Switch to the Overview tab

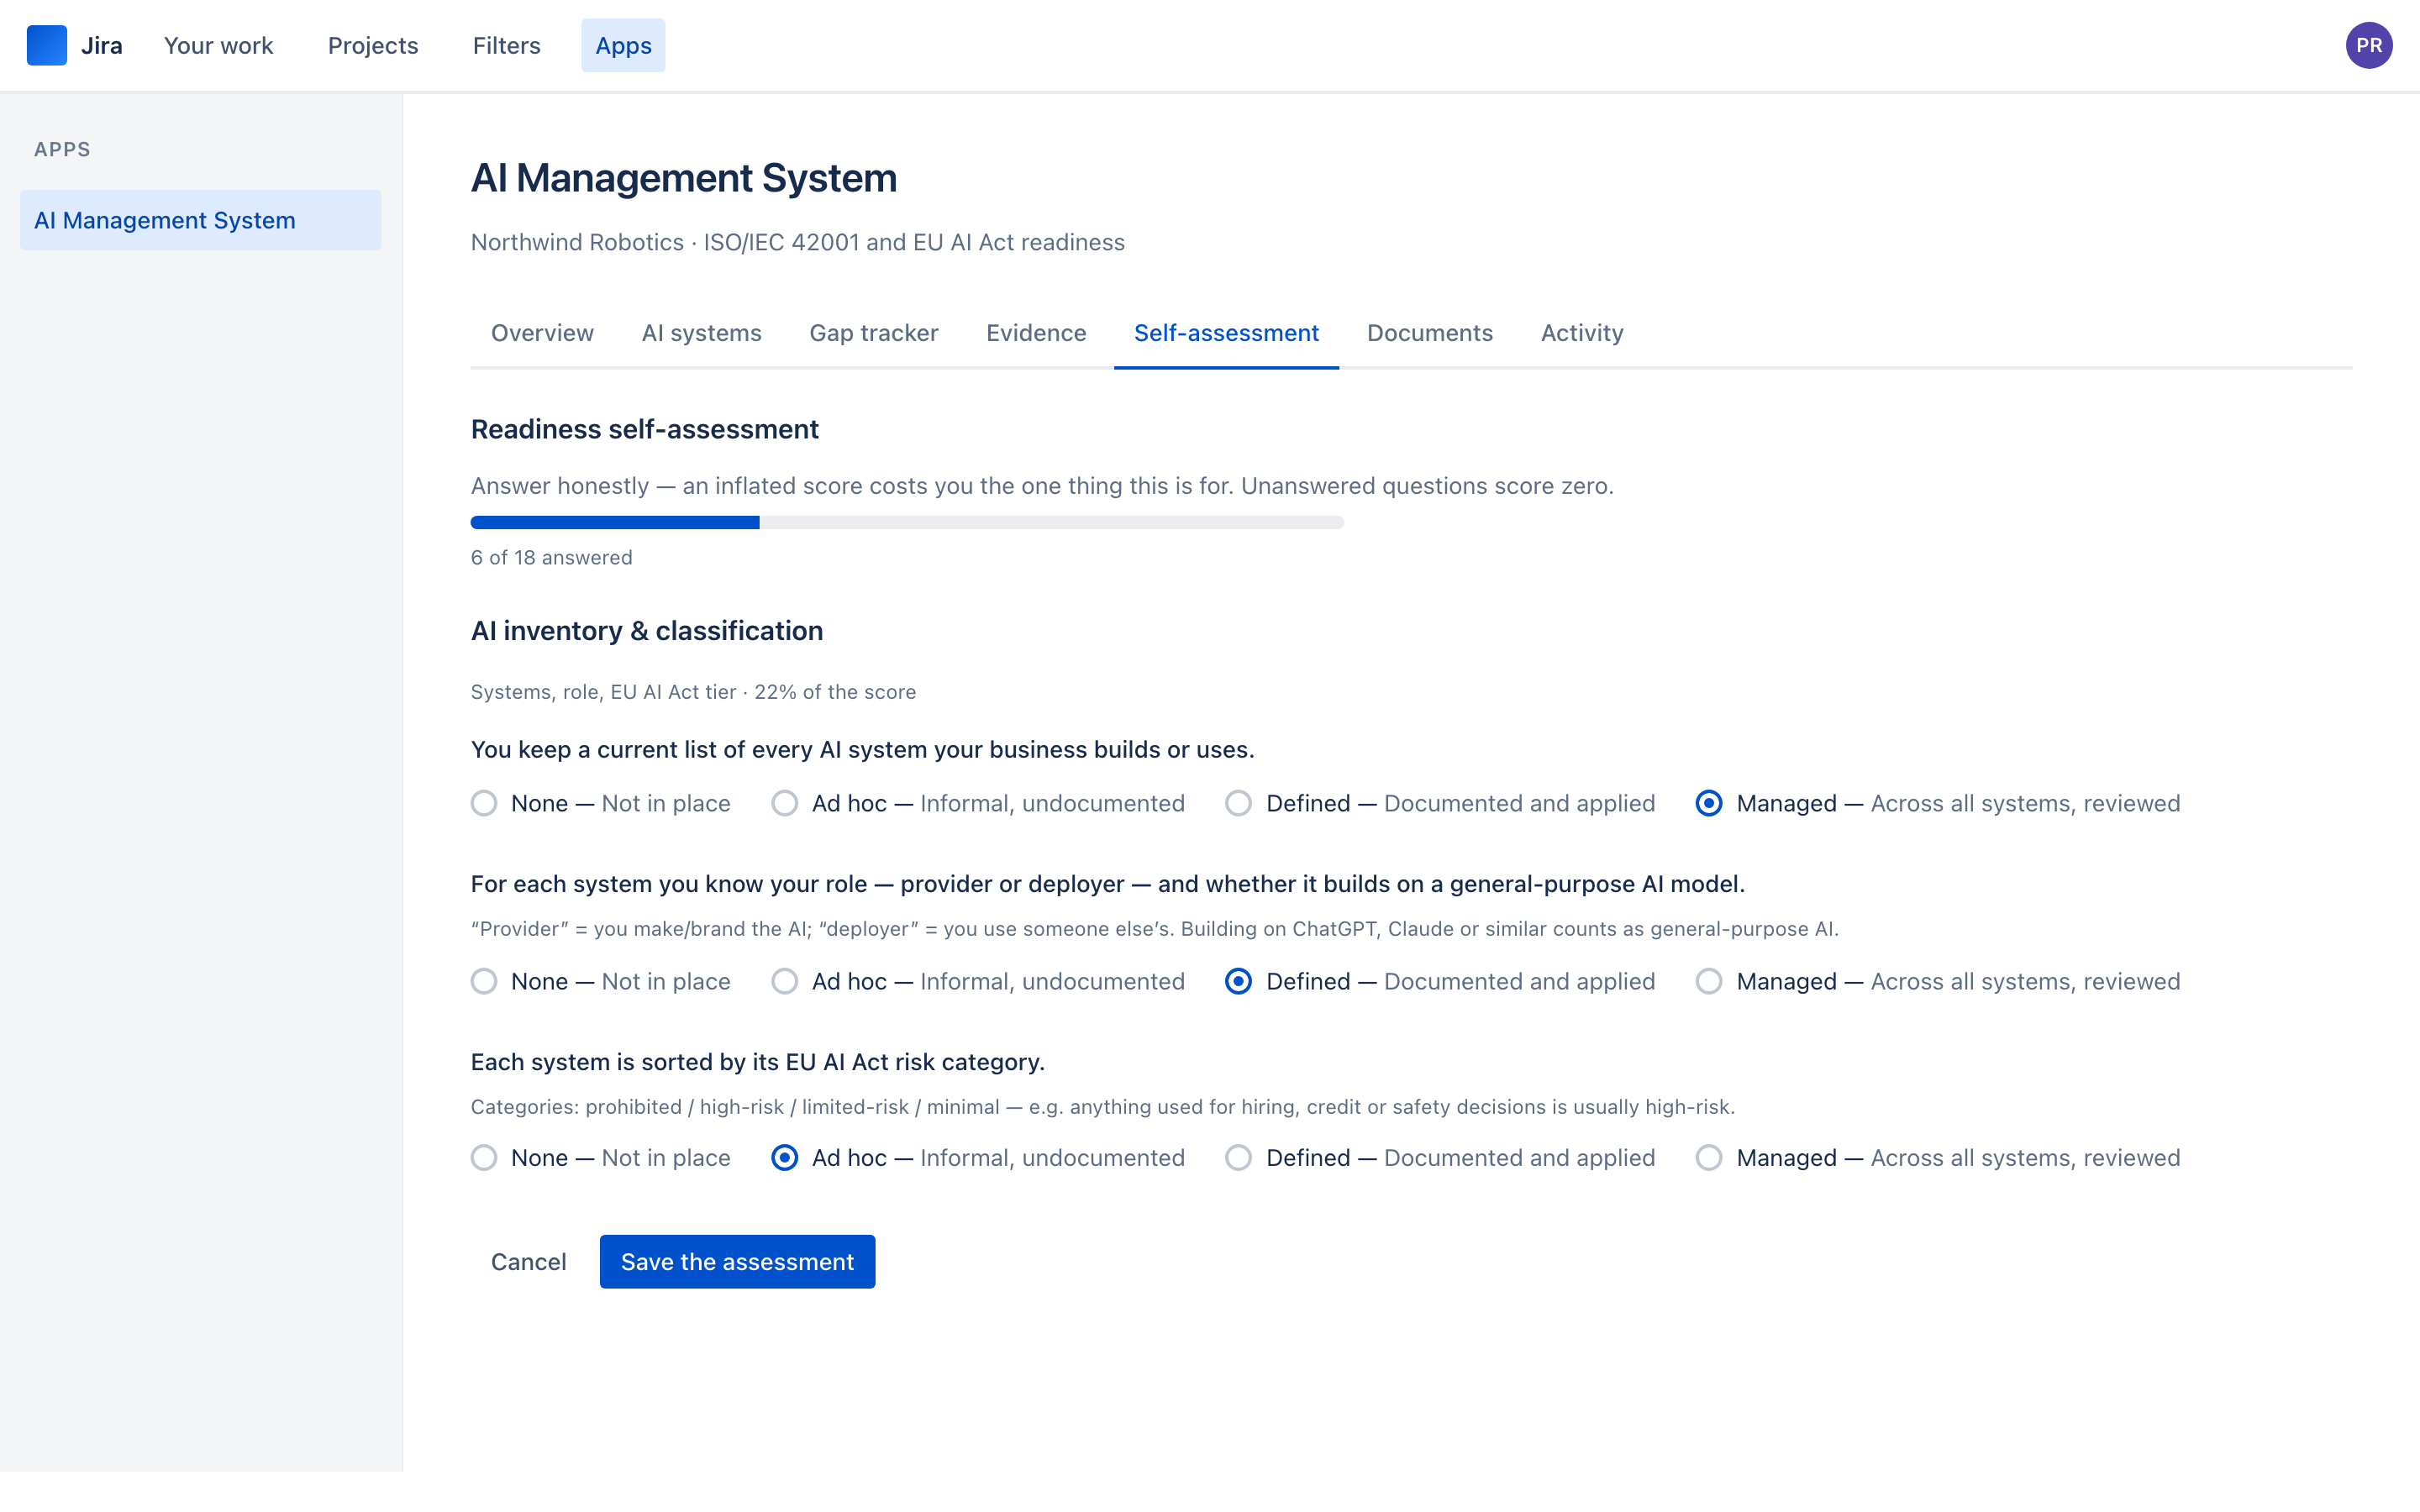pos(542,333)
